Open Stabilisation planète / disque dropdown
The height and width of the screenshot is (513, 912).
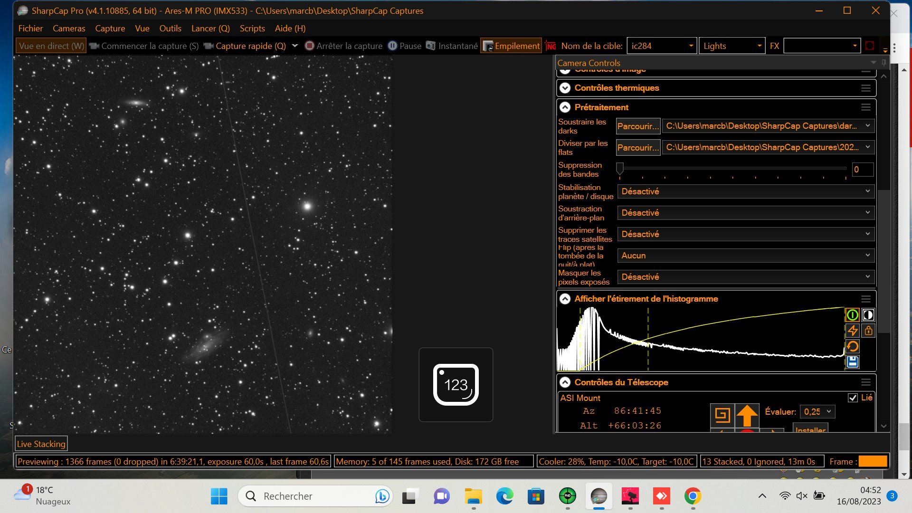click(746, 191)
